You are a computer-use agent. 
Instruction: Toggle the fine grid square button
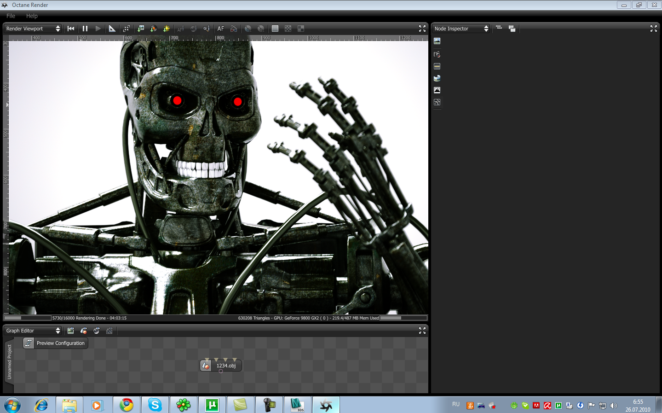[x=275, y=29]
